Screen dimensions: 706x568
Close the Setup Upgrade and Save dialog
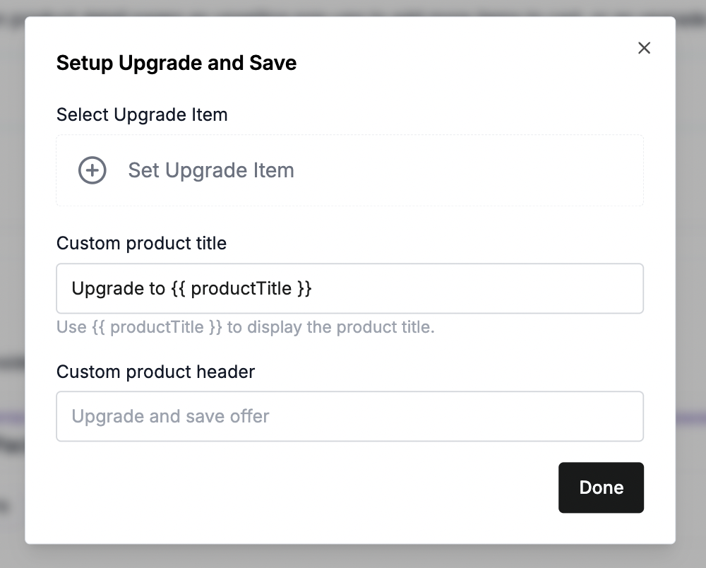pos(644,48)
